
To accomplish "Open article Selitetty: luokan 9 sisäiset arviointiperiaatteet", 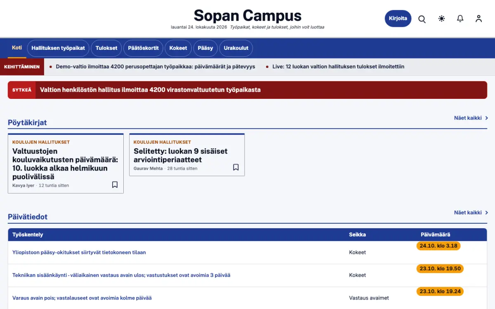I will pos(181,155).
